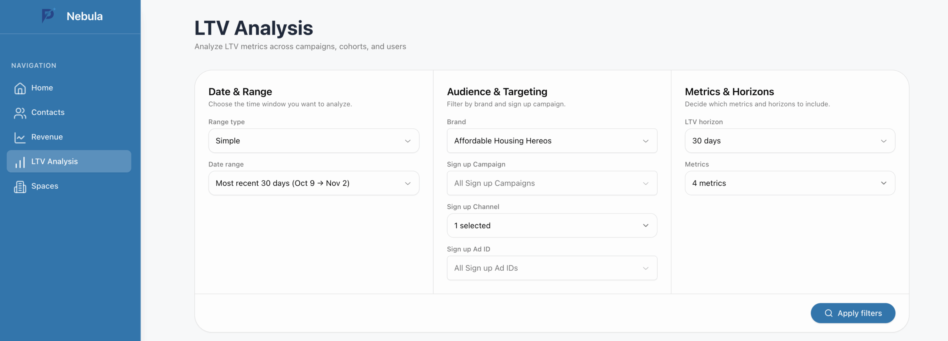Click the Home house icon
The image size is (948, 341).
click(x=20, y=88)
